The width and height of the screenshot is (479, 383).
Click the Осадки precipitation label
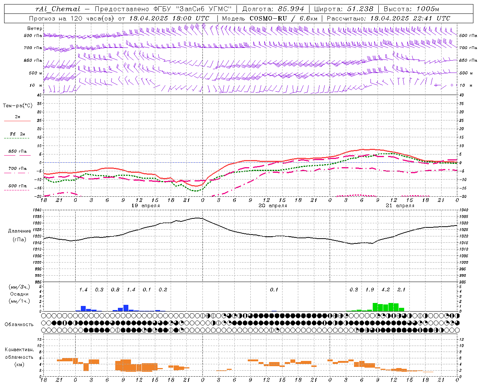point(19,294)
